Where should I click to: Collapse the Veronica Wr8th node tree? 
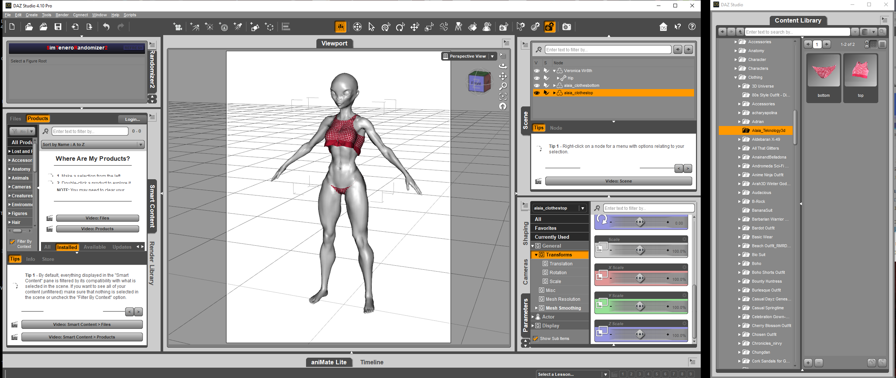pyautogui.click(x=554, y=71)
